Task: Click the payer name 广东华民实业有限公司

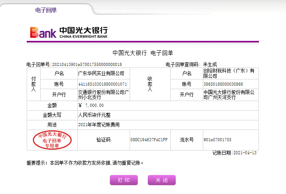Action: click(x=101, y=73)
